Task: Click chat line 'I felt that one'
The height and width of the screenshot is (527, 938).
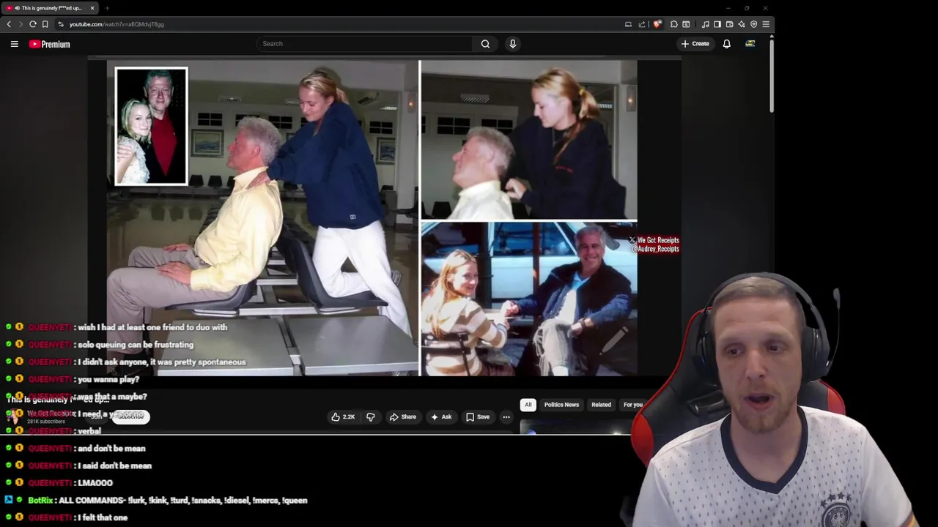Action: pos(103,517)
